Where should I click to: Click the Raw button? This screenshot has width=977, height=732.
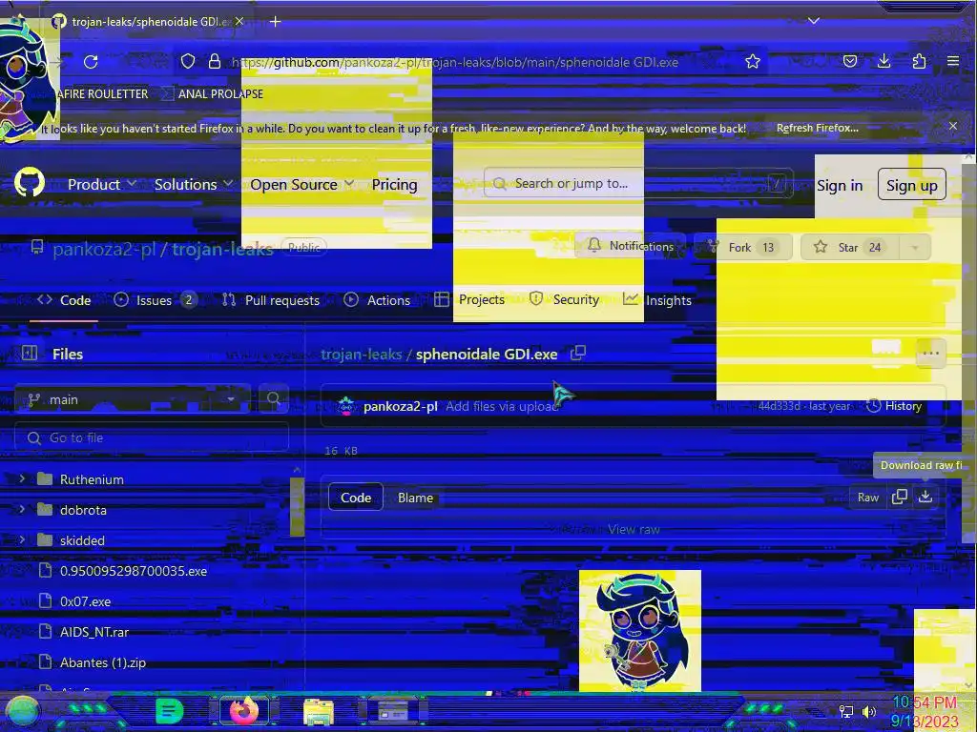click(x=868, y=498)
